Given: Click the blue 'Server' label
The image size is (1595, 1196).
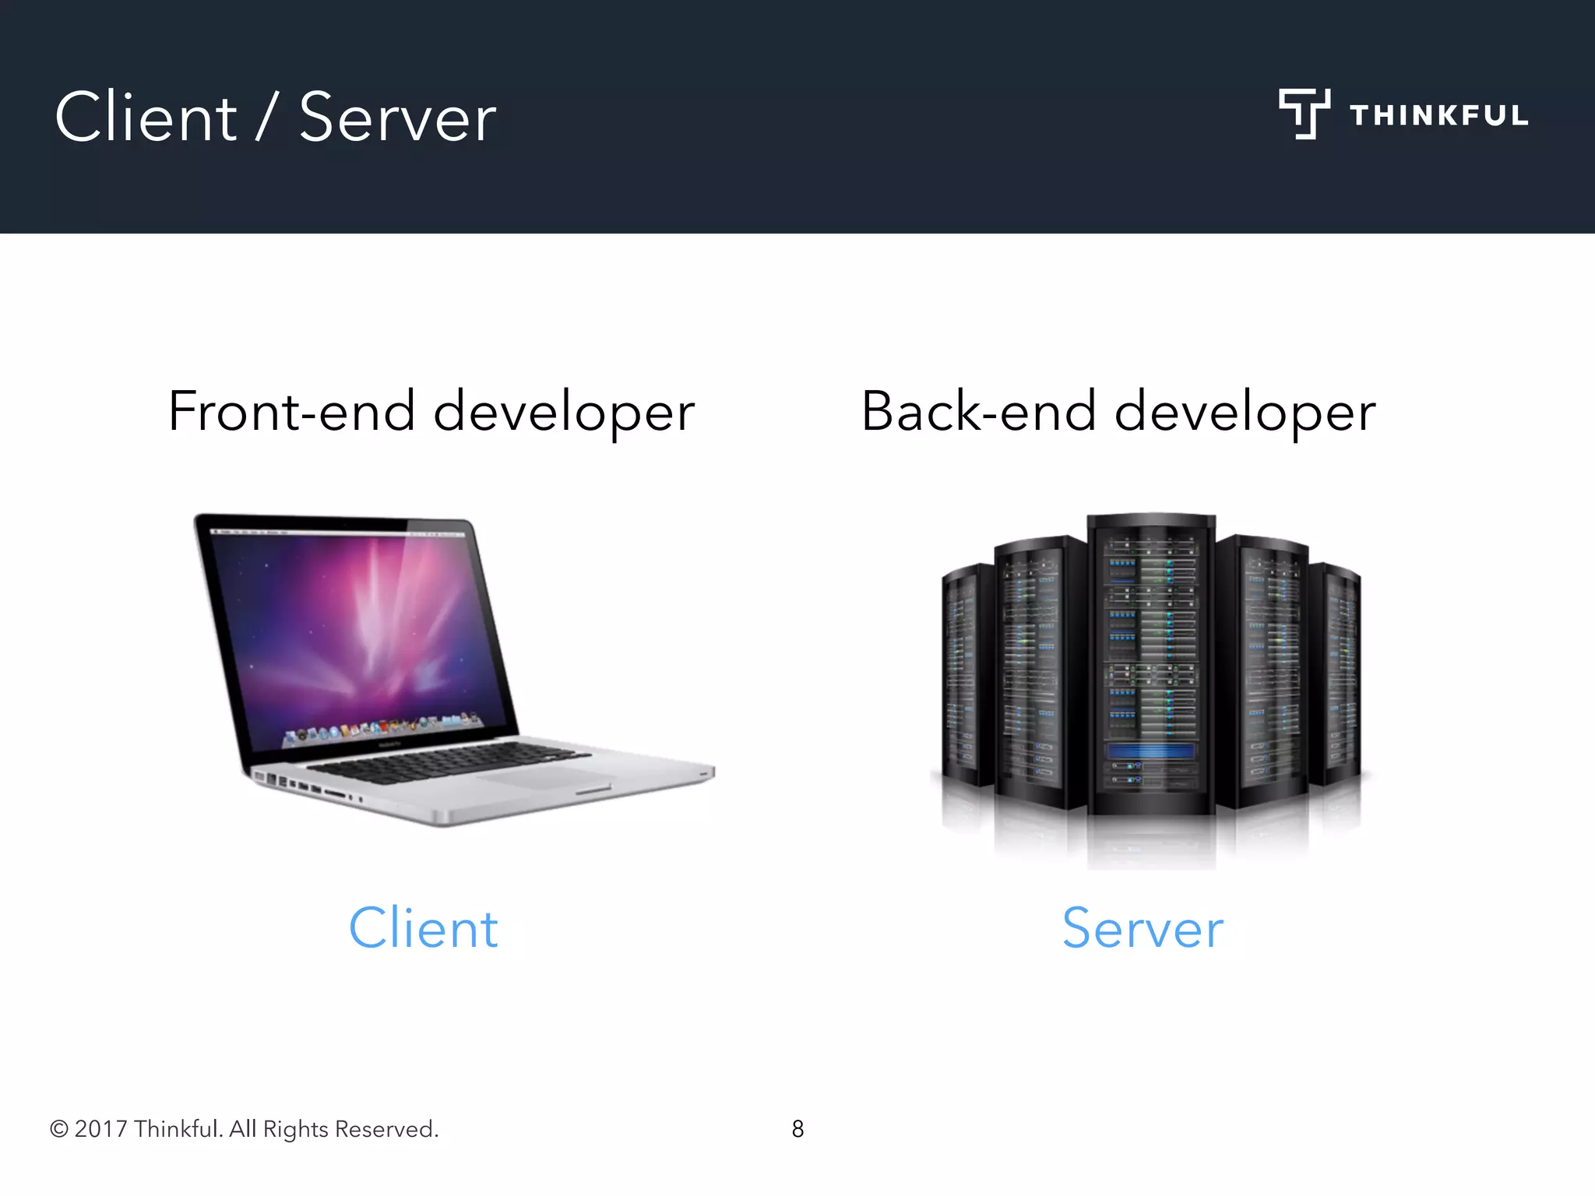Looking at the screenshot, I should [1143, 928].
